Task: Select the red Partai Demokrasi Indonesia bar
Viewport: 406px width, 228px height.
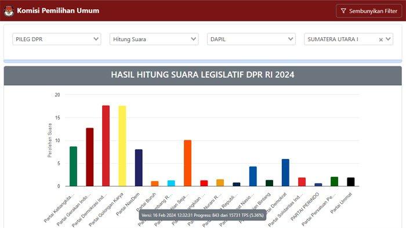Action: pyautogui.click(x=106, y=146)
